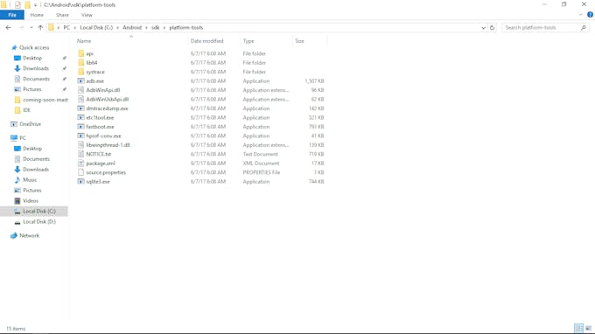Image resolution: width=595 pixels, height=334 pixels.
Task: Expand breadcrumb arrow after Local Disk (C:)
Action: click(x=118, y=28)
